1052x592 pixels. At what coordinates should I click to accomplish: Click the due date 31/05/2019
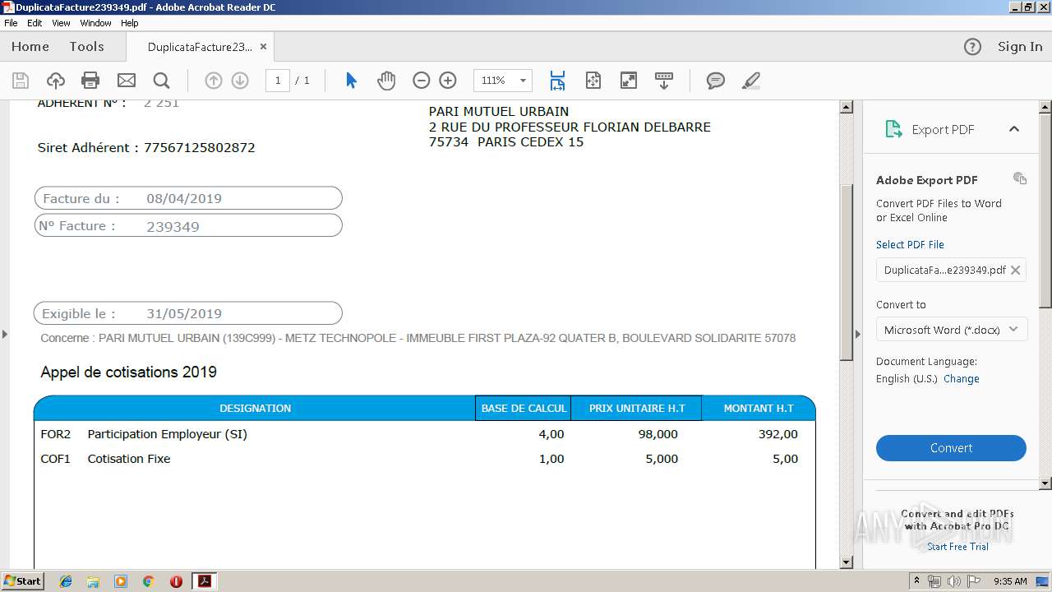point(184,314)
